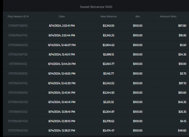
Task: Open play session ID 57578799430132
Action: click(x=18, y=131)
